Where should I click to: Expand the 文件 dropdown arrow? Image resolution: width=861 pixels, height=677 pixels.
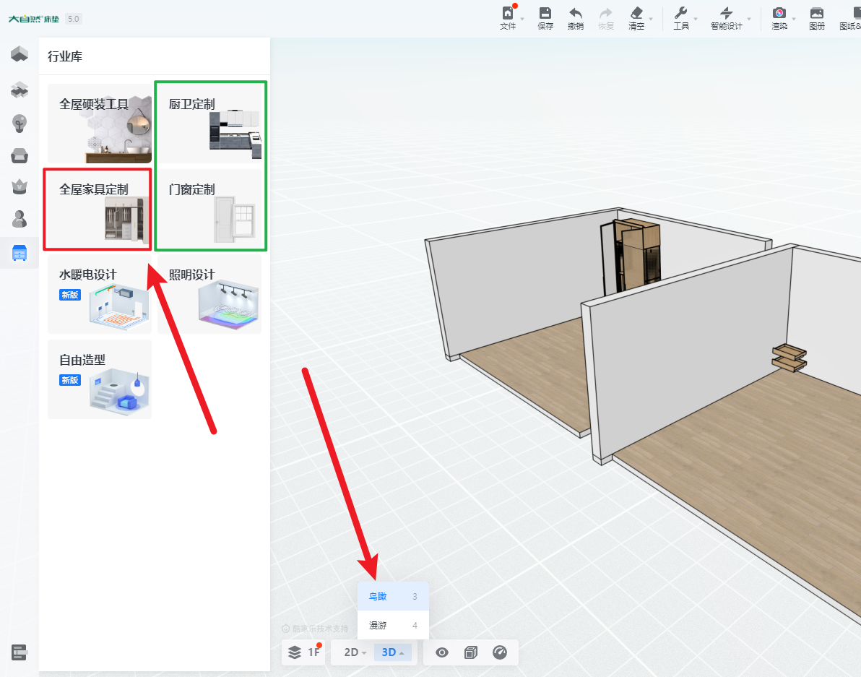(522, 20)
